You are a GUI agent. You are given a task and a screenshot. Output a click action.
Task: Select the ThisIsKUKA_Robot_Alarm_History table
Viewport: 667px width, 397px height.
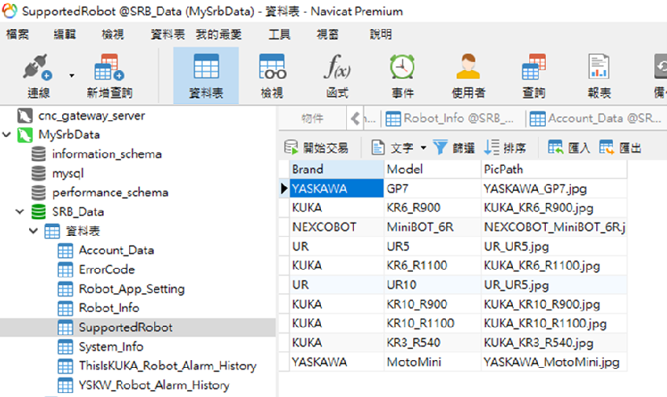168,366
